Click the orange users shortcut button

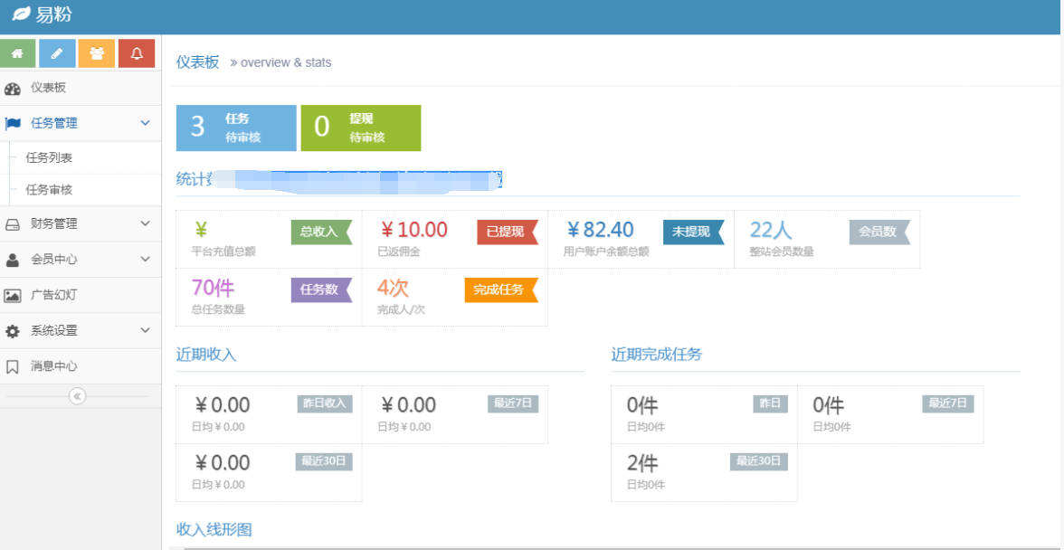point(96,53)
